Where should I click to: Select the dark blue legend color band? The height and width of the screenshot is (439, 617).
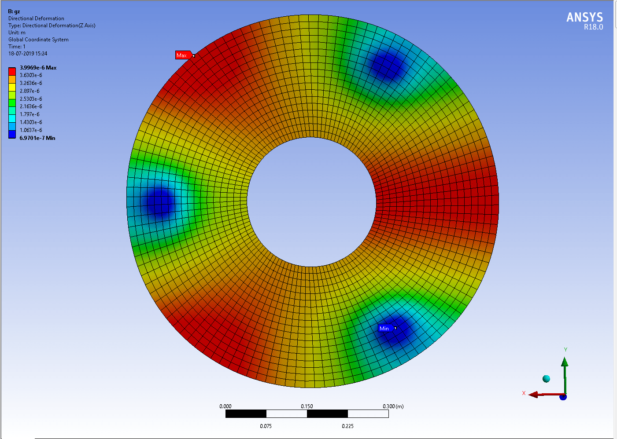pyautogui.click(x=12, y=134)
